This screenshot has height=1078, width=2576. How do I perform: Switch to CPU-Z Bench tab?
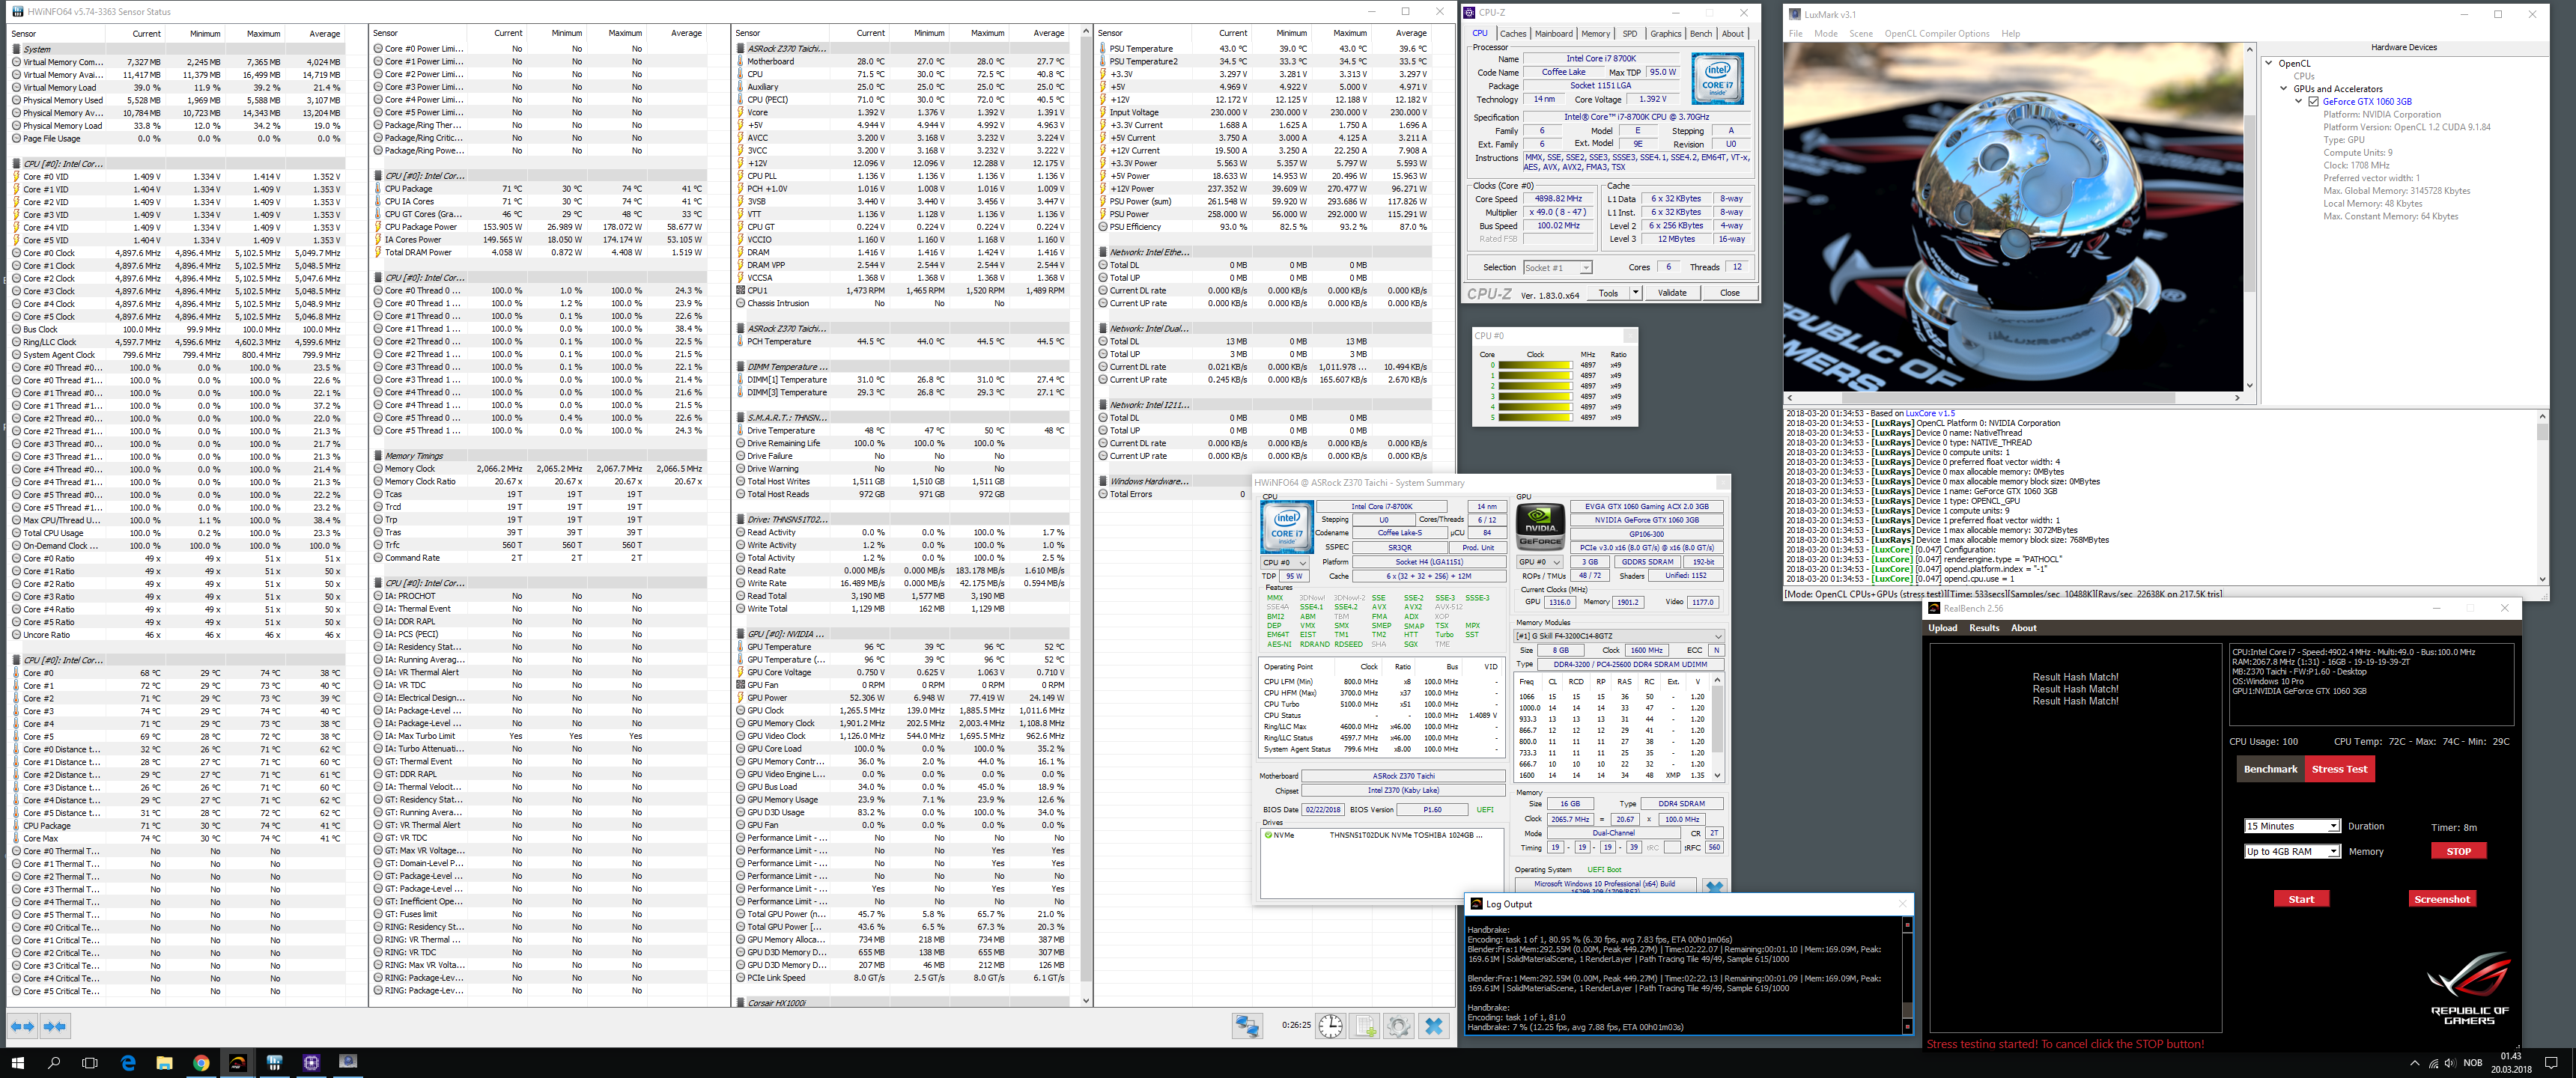[x=1701, y=33]
